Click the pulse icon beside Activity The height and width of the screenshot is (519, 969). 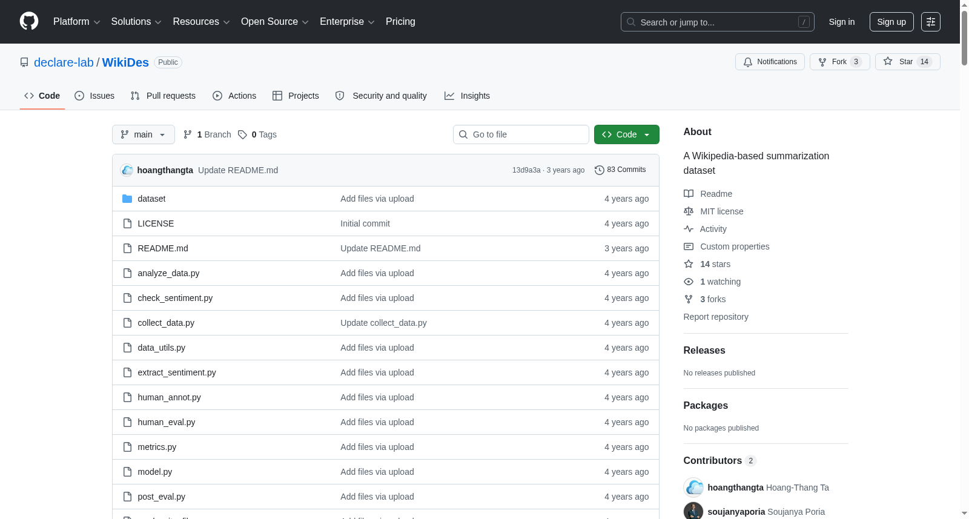tap(689, 229)
